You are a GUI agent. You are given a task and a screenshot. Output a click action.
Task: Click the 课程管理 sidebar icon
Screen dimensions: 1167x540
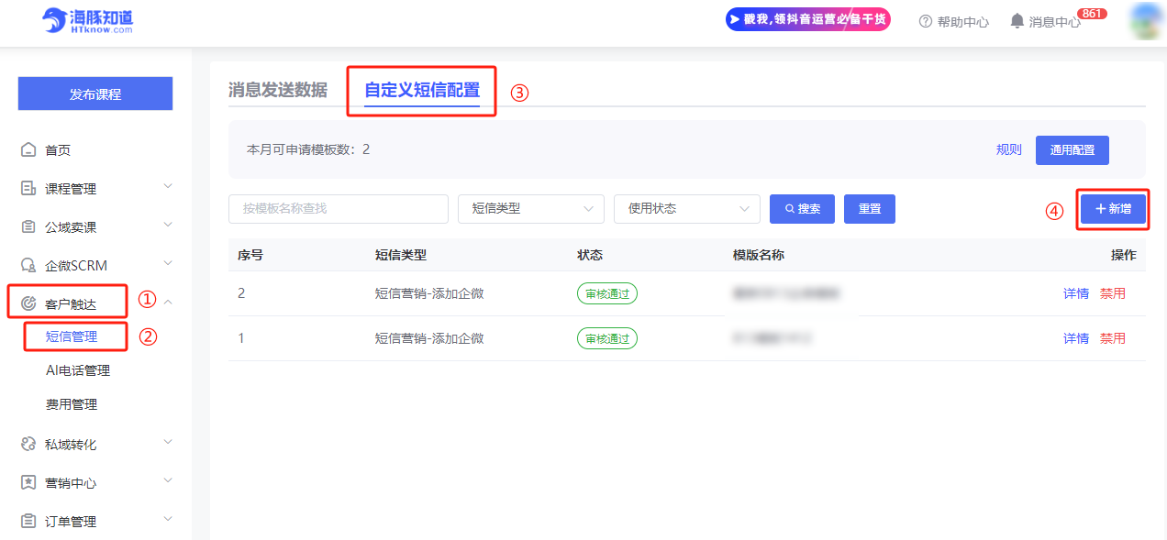pyautogui.click(x=28, y=189)
